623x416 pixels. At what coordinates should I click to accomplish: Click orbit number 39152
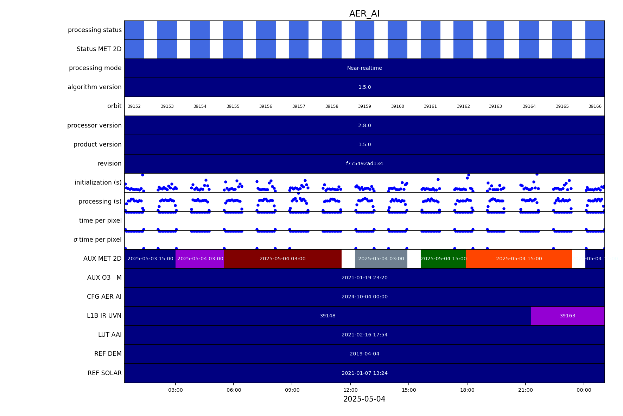click(134, 106)
